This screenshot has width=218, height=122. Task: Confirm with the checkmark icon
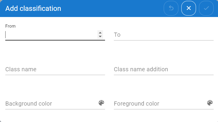[206, 8]
